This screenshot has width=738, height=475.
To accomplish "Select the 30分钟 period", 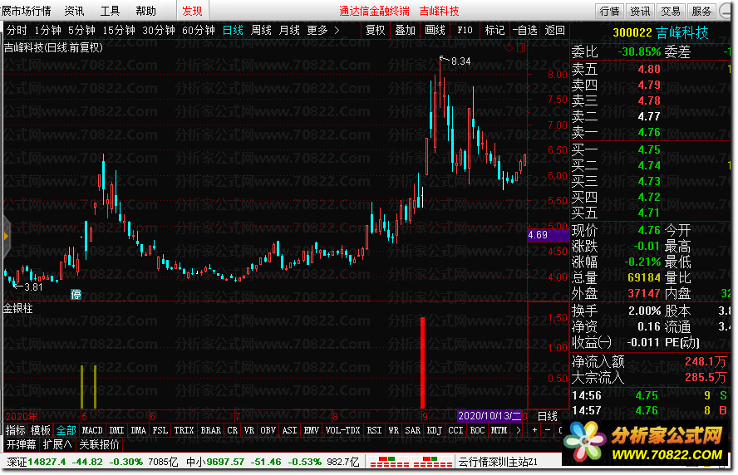I will point(159,31).
